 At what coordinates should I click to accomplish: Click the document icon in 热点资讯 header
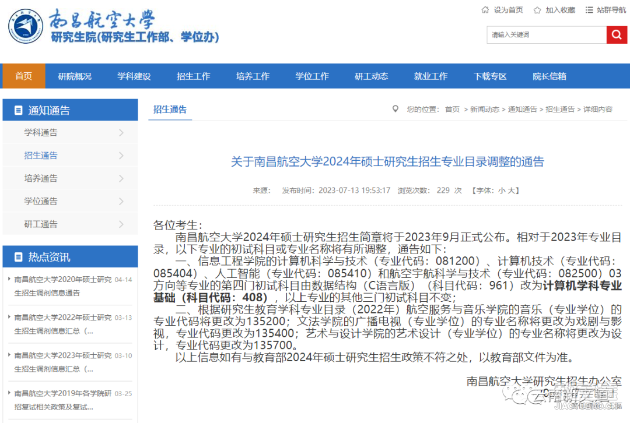[x=19, y=257]
